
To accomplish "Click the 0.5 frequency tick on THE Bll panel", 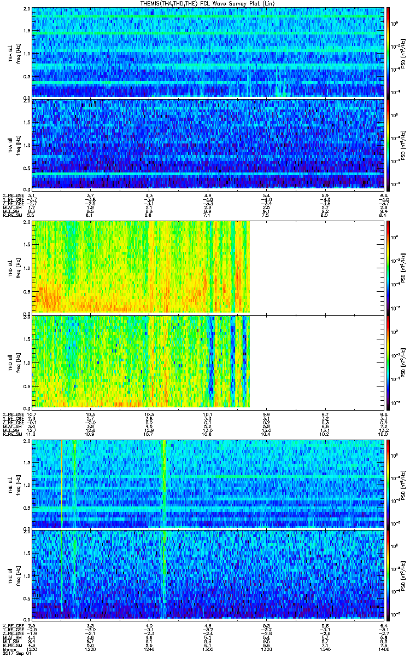I will coord(26,597).
